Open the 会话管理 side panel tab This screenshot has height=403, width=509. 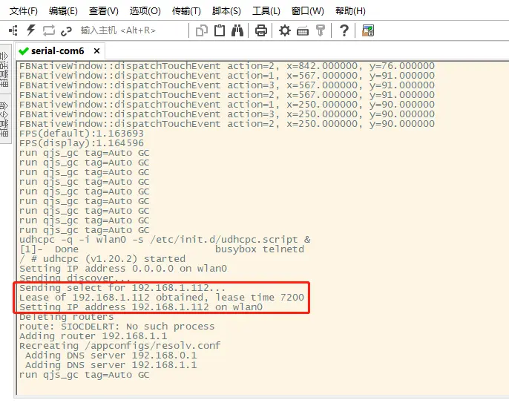(4, 68)
